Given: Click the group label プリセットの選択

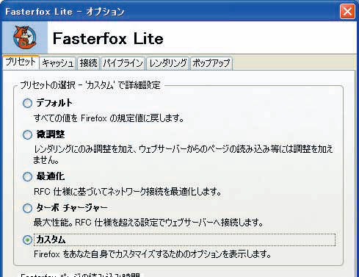Looking at the screenshot, I should (48, 85).
